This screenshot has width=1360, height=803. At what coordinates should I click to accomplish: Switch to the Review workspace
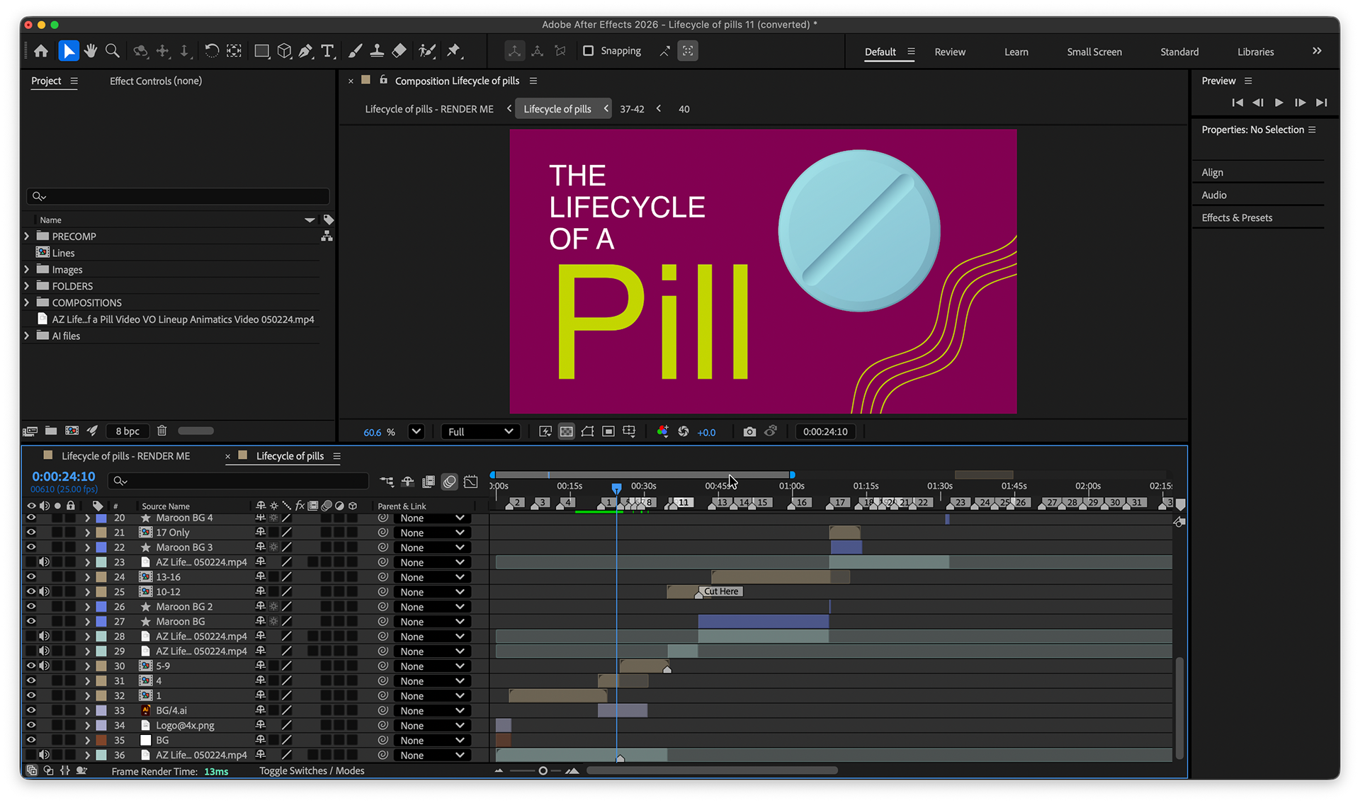[x=949, y=52]
